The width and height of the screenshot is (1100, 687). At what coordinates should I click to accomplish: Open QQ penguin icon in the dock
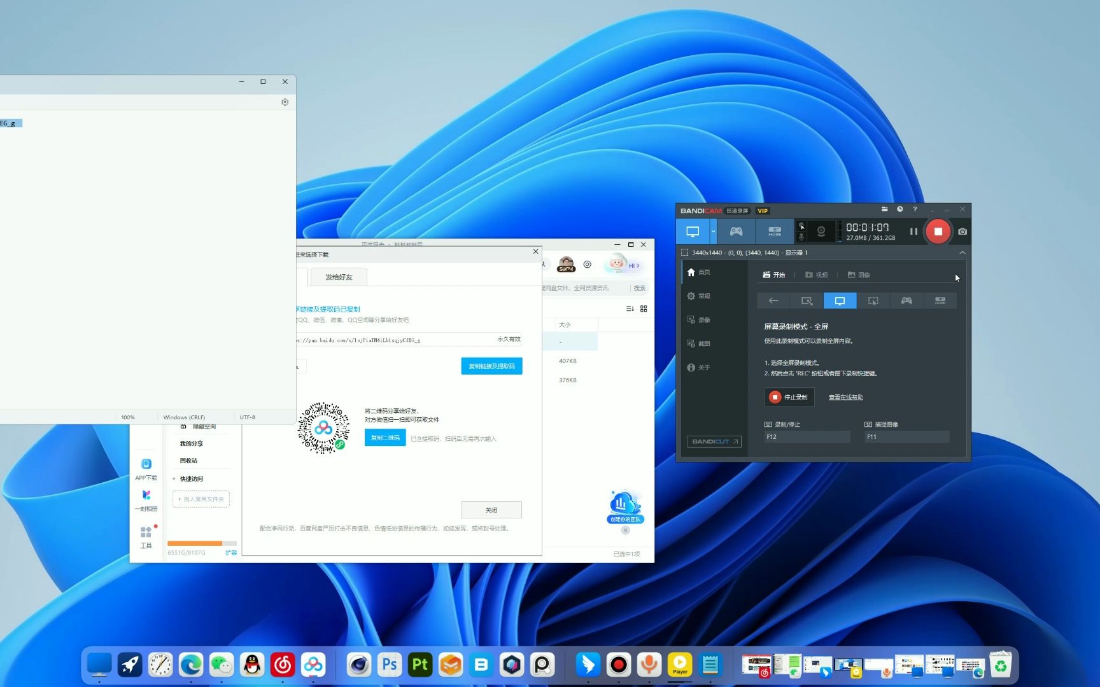pyautogui.click(x=252, y=665)
